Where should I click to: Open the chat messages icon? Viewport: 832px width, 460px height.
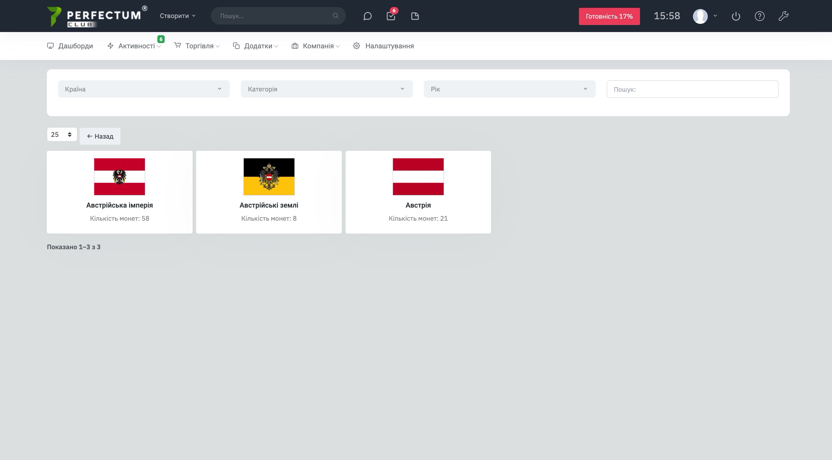pos(367,16)
